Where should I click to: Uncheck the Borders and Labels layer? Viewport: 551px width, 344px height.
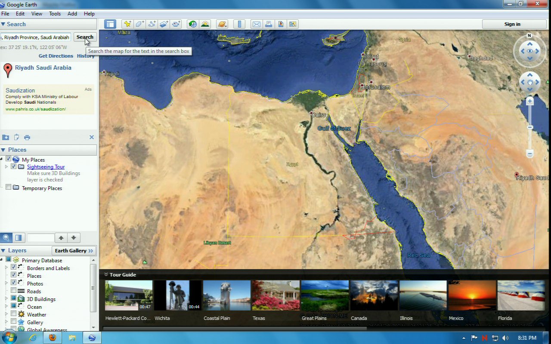click(14, 268)
